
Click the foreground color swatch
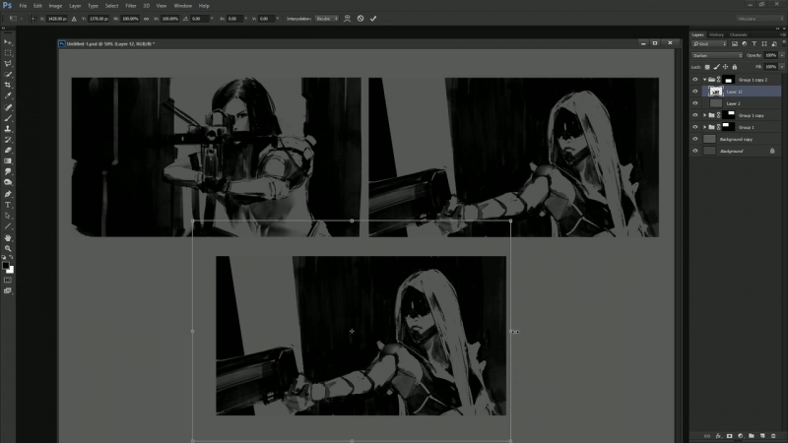6,266
